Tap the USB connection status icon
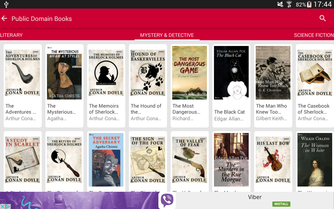 coord(6,4)
